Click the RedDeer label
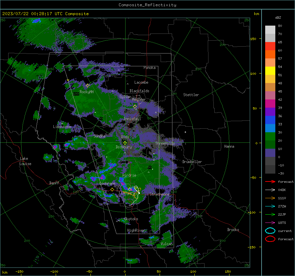The image size is (295, 276). tap(139, 99)
